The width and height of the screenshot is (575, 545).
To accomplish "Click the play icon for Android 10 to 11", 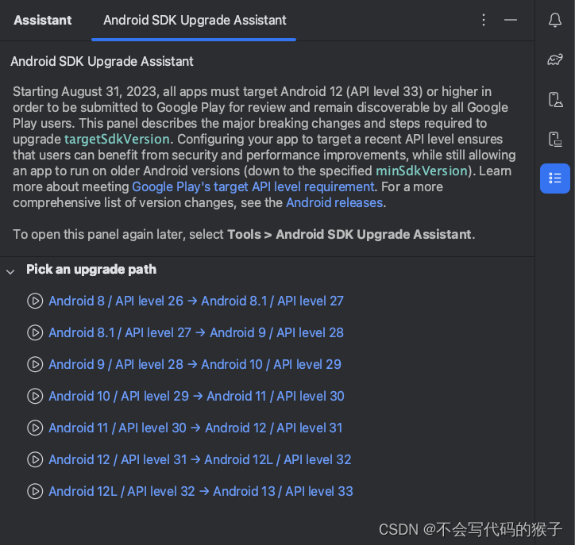I will point(35,397).
